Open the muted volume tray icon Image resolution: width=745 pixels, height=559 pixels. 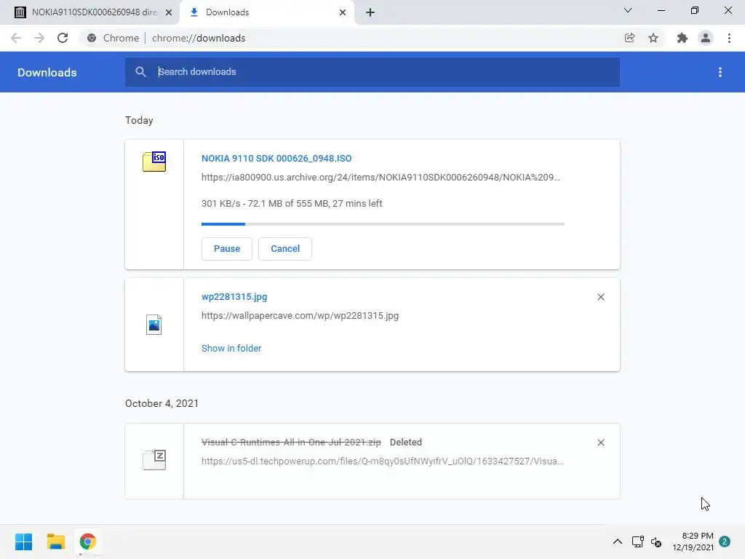pyautogui.click(x=656, y=542)
